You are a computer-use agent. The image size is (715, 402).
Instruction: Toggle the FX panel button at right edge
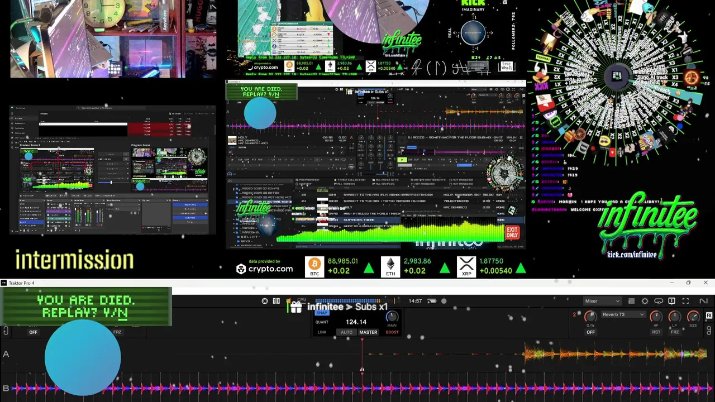(x=709, y=315)
